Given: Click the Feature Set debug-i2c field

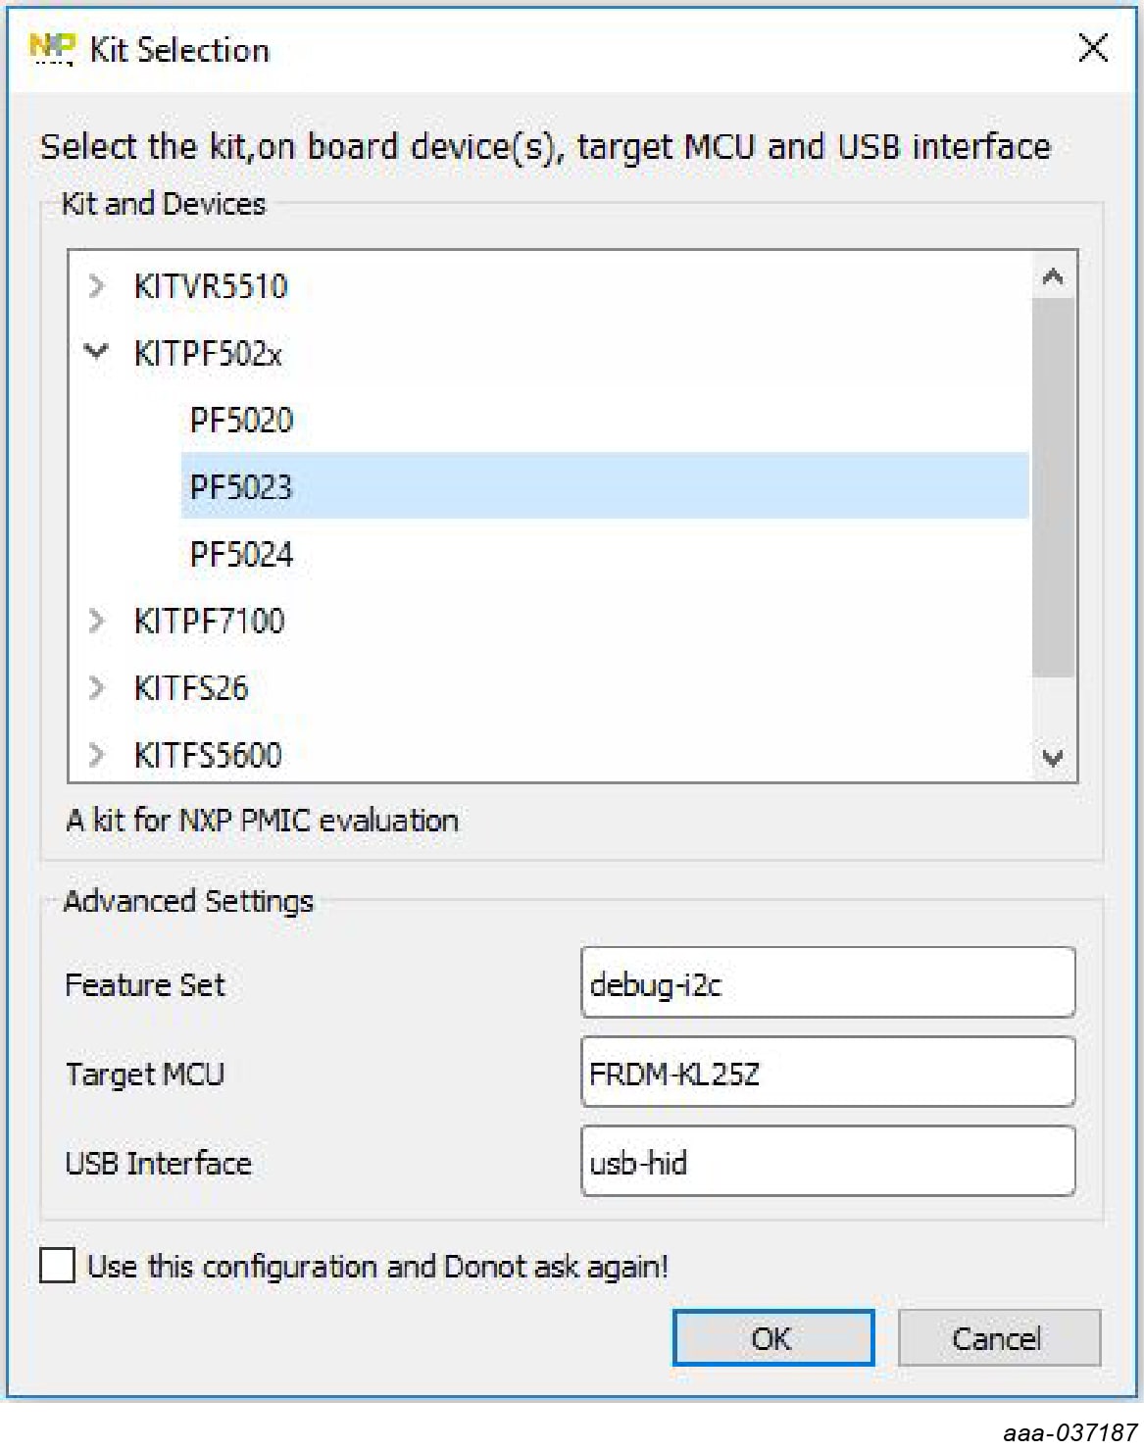Looking at the screenshot, I should click(x=827, y=983).
